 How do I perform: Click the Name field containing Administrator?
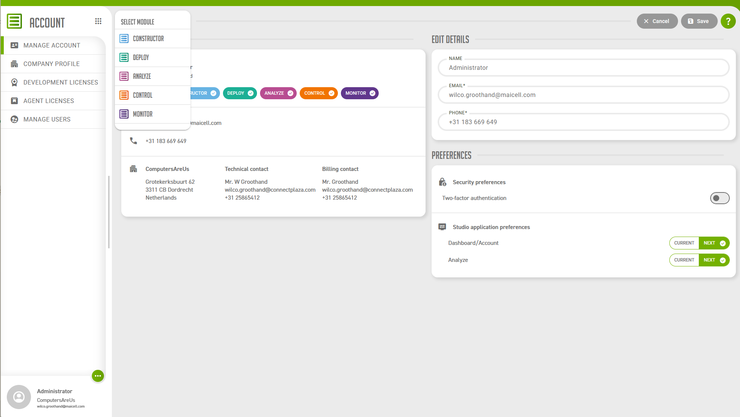point(583,68)
